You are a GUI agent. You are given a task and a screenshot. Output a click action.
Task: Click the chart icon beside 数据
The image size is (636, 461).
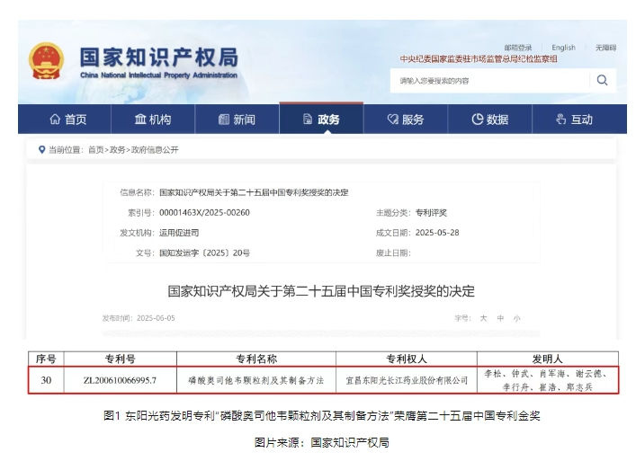point(478,120)
